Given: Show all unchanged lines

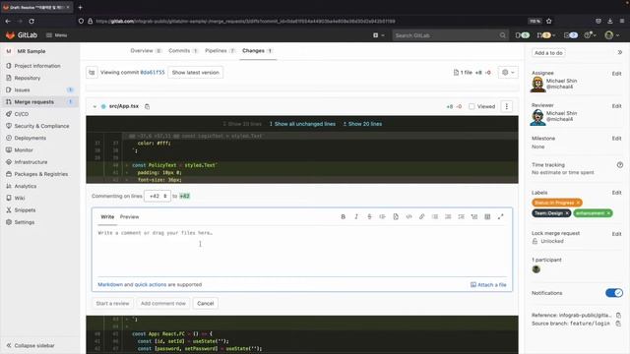Looking at the screenshot, I should (302, 124).
